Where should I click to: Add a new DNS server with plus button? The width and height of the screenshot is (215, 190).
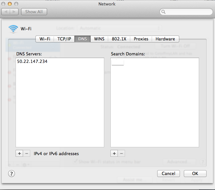click(19, 153)
